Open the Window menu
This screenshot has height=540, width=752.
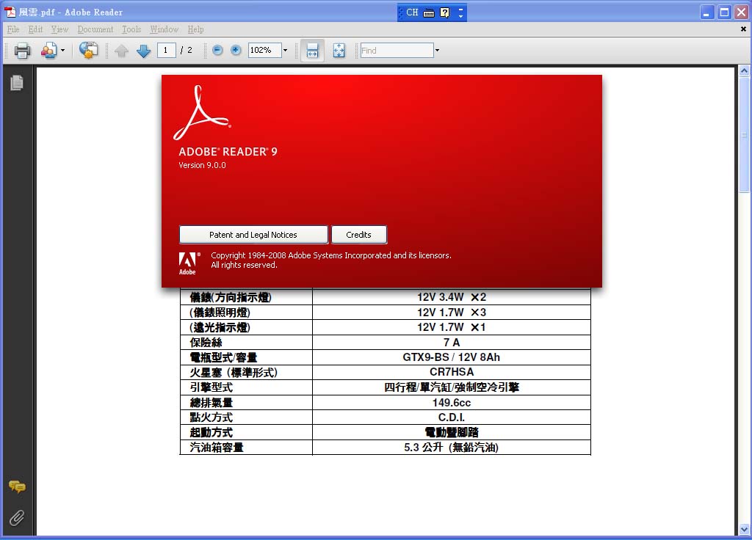point(164,29)
